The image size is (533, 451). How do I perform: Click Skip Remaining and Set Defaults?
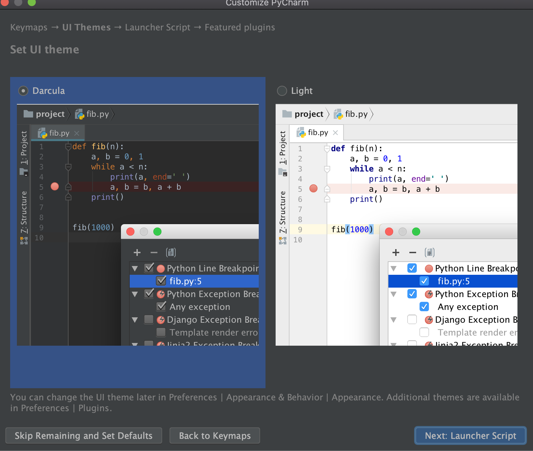[84, 435]
